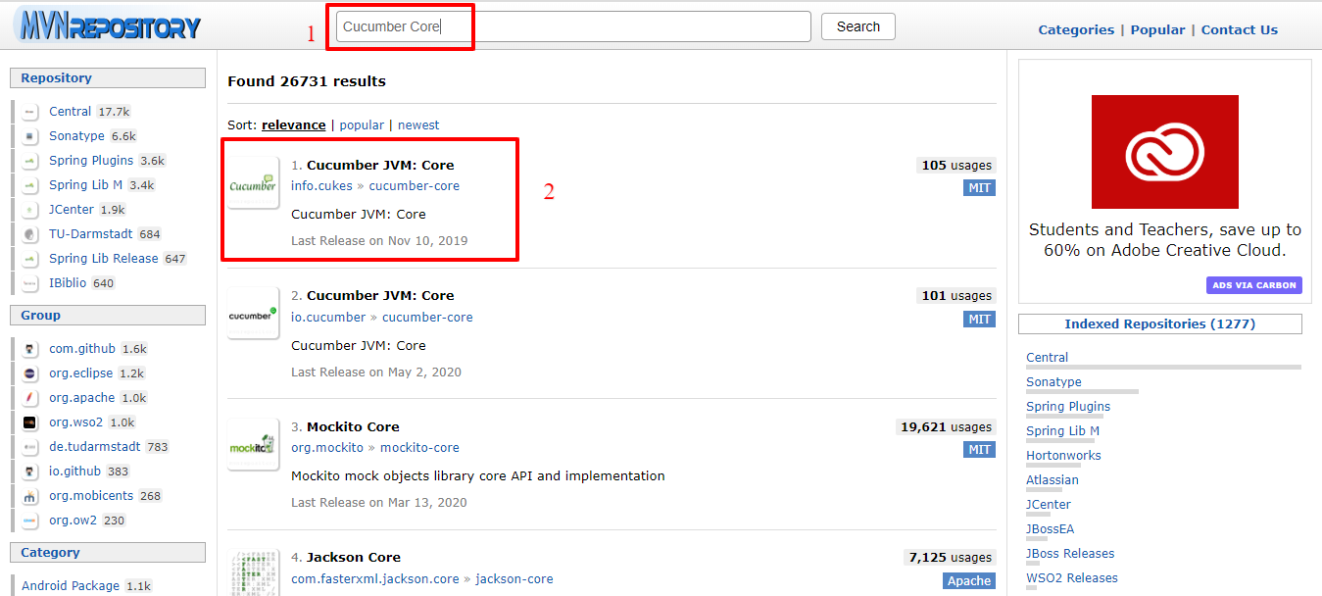
Task: Open the Android Package category link
Action: click(71, 585)
